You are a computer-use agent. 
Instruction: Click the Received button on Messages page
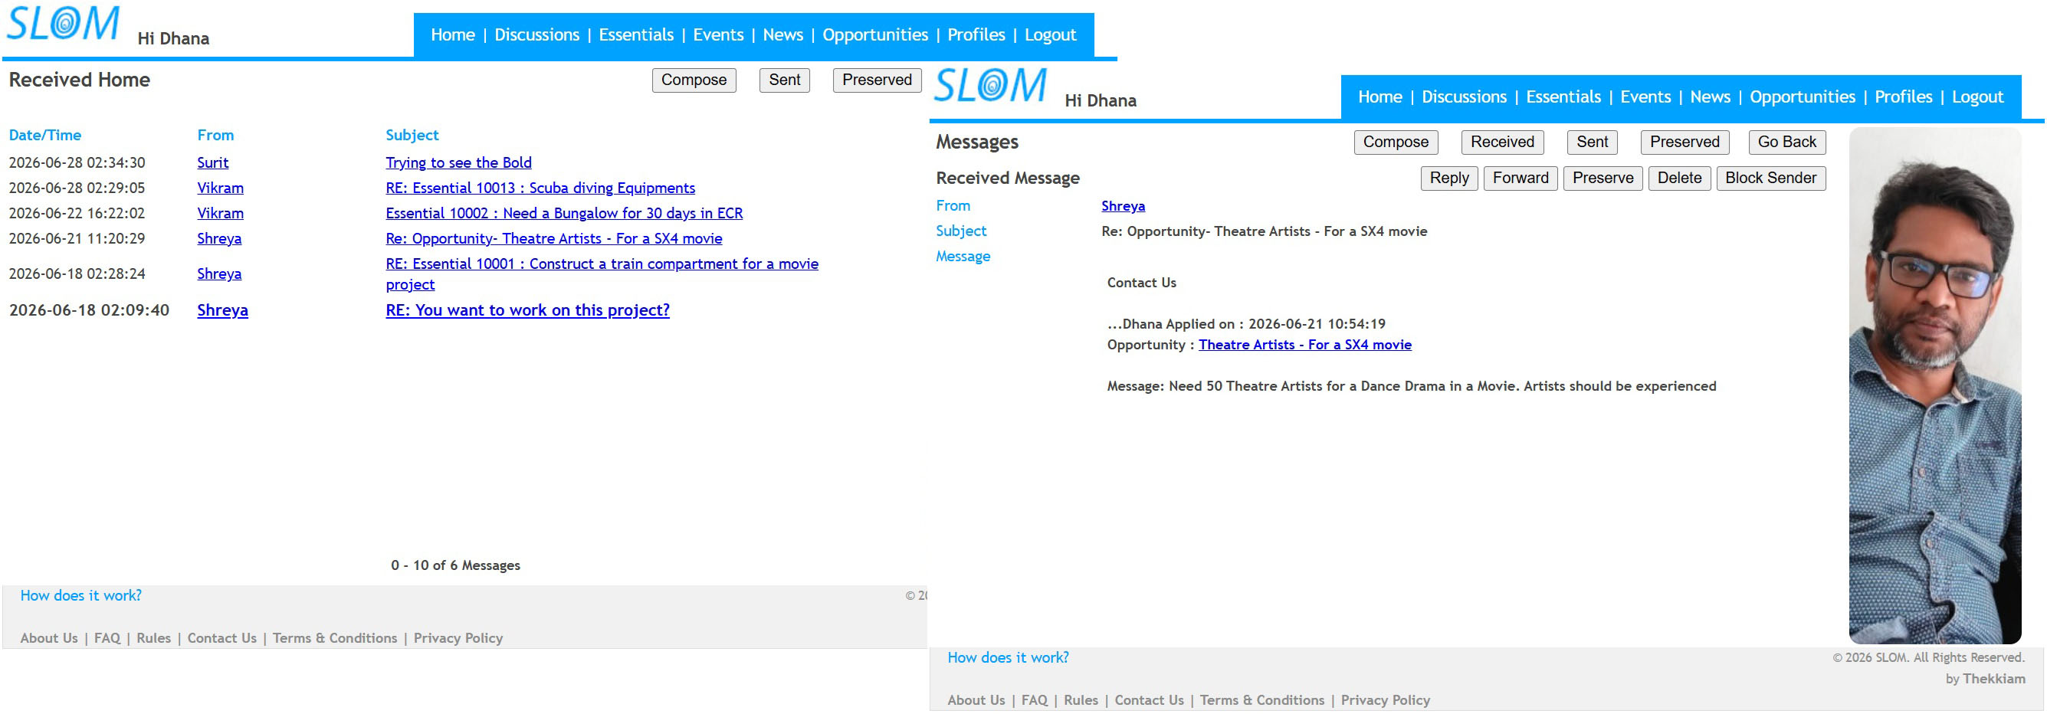[1502, 142]
